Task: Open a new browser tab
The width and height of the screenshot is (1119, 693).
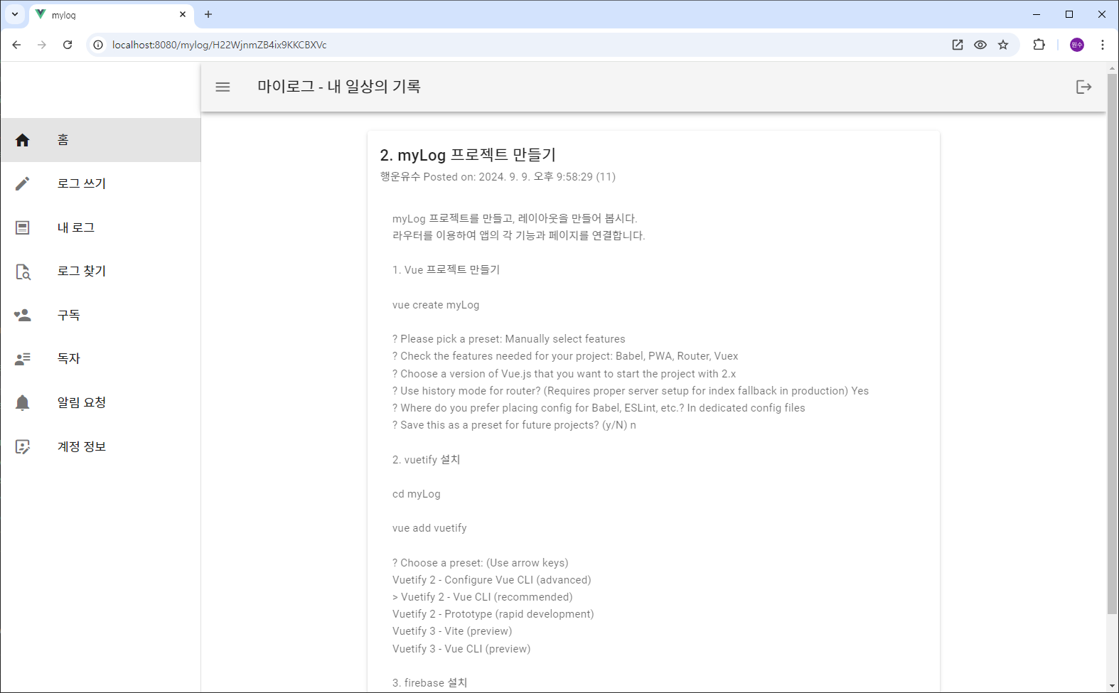Action: click(x=208, y=14)
